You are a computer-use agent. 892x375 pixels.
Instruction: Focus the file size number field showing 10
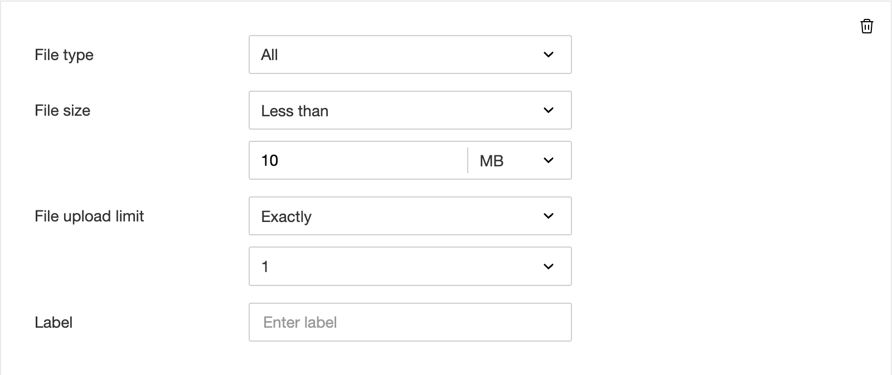tap(357, 160)
